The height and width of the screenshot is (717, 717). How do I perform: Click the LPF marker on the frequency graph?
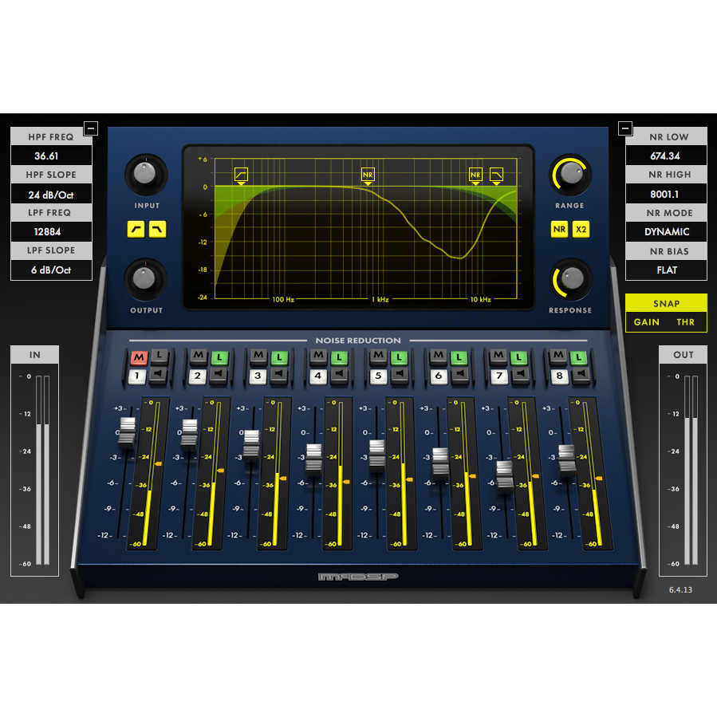click(x=497, y=175)
